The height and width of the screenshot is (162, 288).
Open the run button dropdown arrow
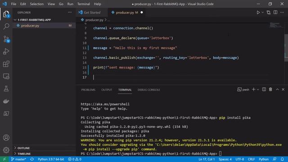tap(262, 13)
